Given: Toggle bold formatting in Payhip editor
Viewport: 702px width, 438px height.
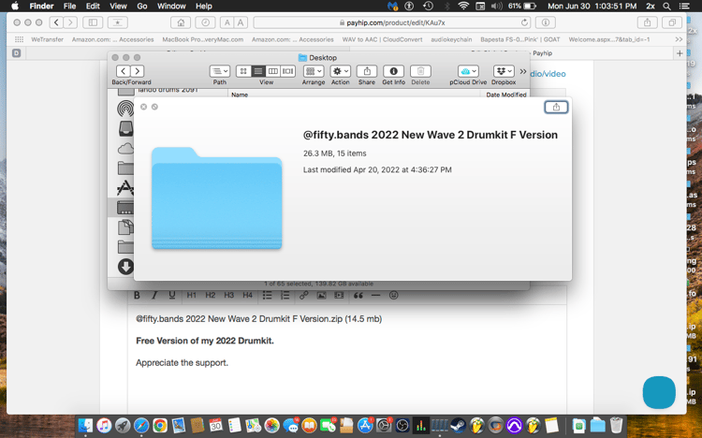Looking at the screenshot, I should (x=137, y=295).
